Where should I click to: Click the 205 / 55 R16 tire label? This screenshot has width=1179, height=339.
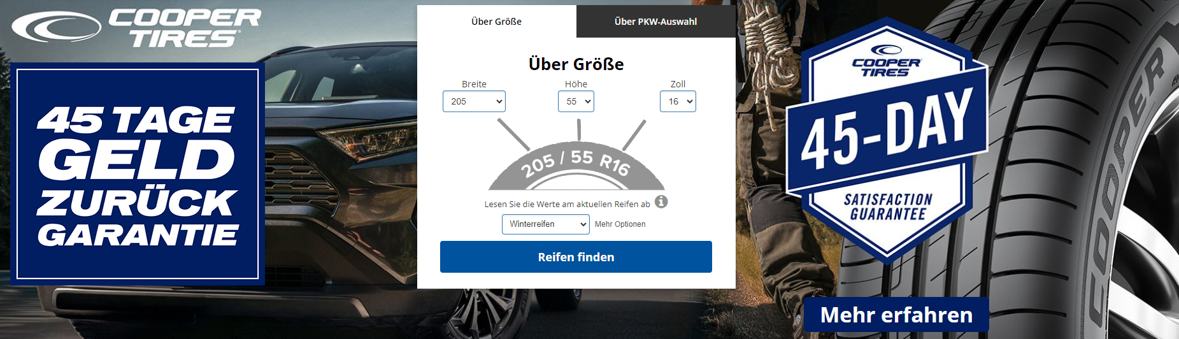point(576,162)
